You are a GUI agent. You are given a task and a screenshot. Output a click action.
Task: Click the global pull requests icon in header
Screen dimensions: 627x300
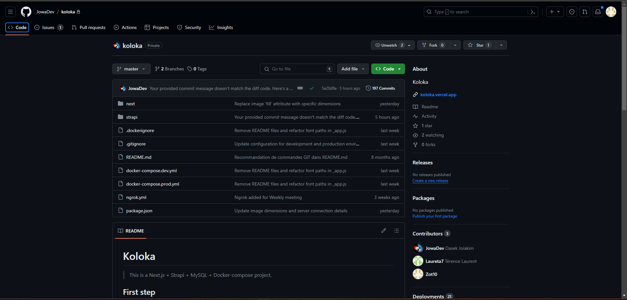(x=585, y=12)
